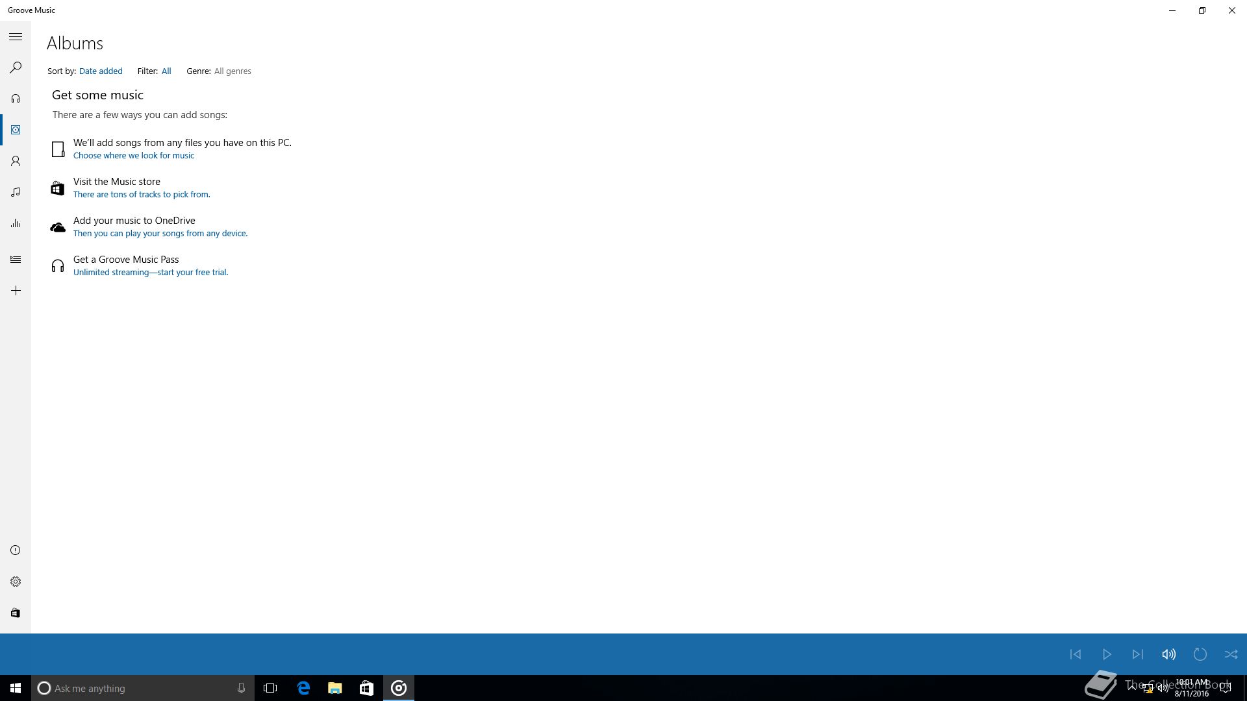Click the OneDrive cloud icon
The width and height of the screenshot is (1247, 701).
point(58,227)
